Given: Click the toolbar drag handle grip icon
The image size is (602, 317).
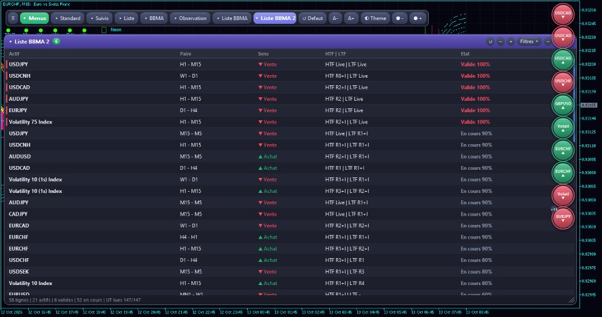Looking at the screenshot, I should coord(13,18).
